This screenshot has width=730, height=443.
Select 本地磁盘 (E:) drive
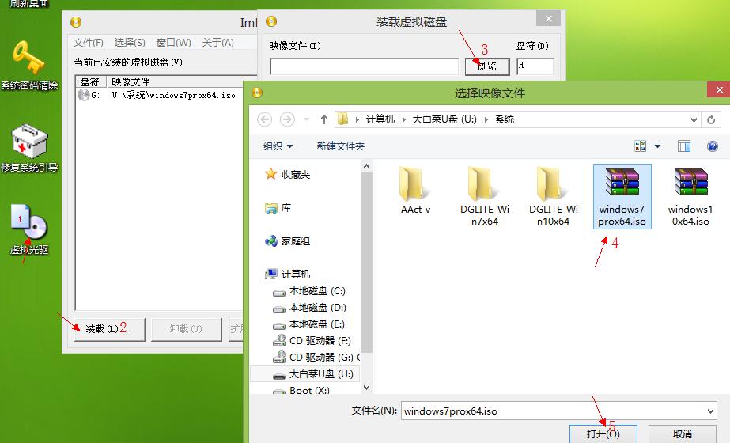click(309, 324)
